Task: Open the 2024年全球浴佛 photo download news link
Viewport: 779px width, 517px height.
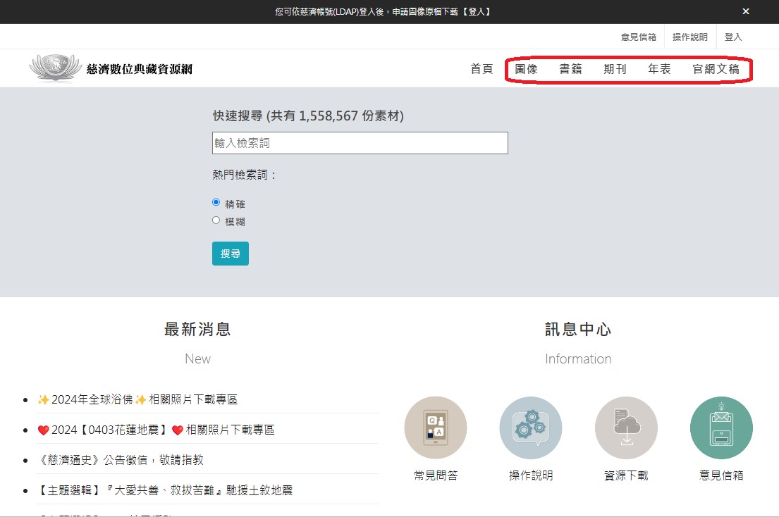Action: (x=137, y=399)
